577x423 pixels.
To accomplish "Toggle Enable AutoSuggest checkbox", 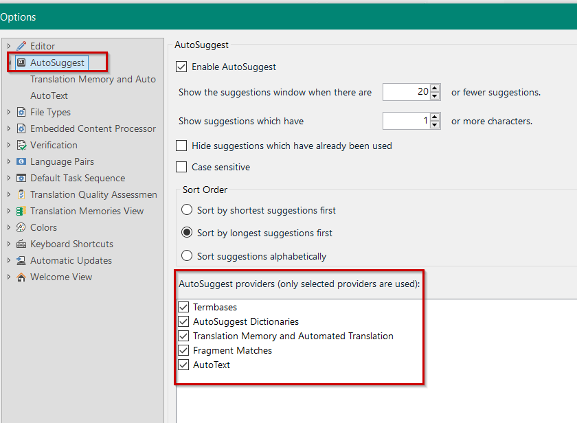I will [x=181, y=67].
